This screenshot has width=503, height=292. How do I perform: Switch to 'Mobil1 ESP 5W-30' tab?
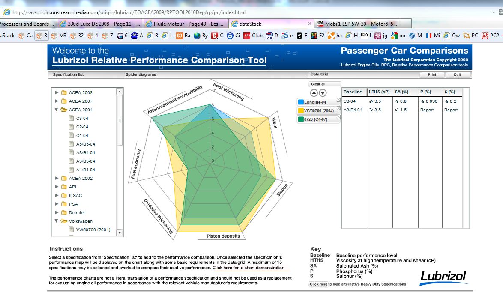click(x=357, y=24)
